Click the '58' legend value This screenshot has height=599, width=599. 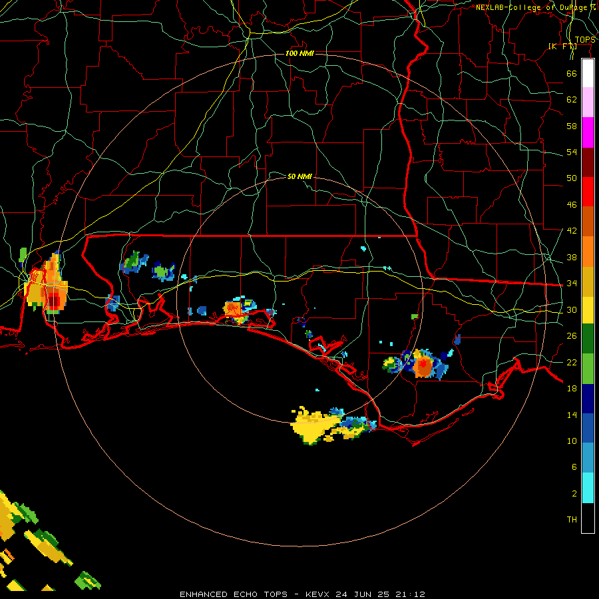tap(572, 126)
